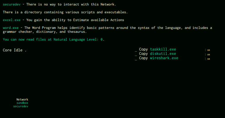Toggle the underscore marker beside Copy wireshark.exe

[x=136, y=59]
